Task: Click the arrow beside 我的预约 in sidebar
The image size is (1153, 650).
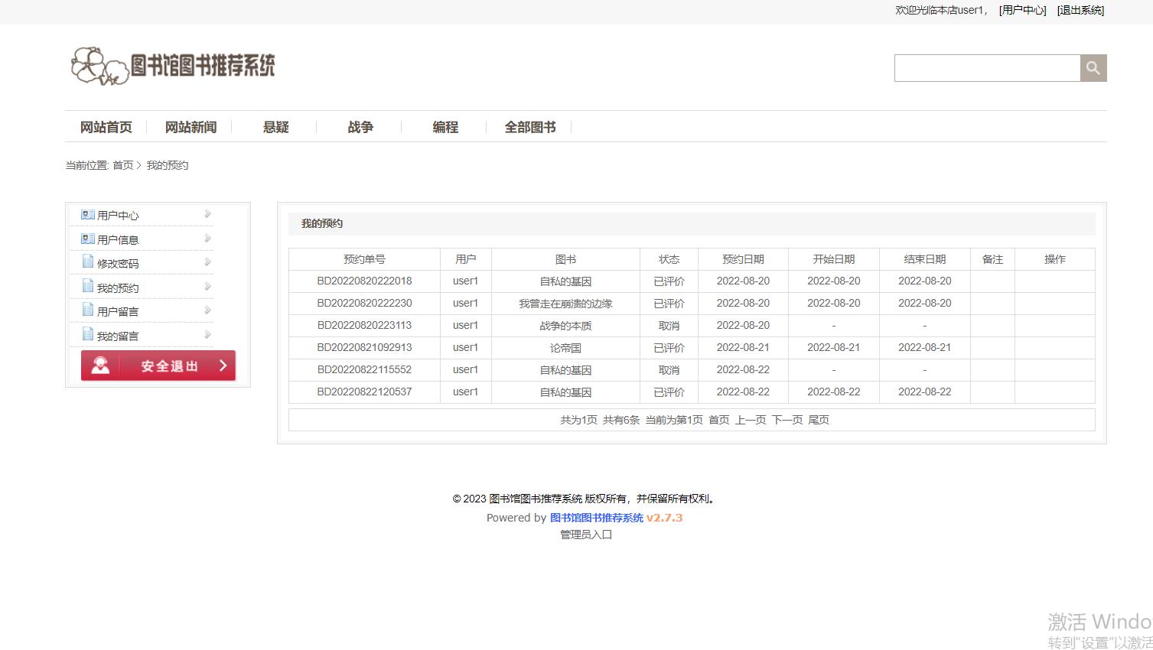Action: point(207,287)
